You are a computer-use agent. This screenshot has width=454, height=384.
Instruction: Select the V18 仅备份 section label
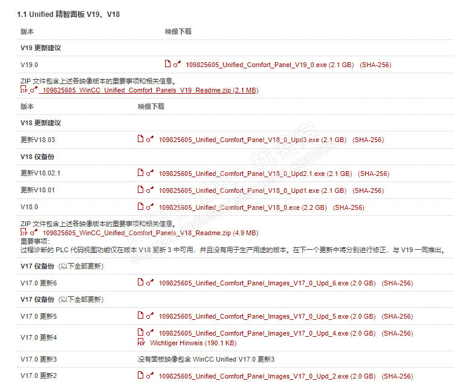[37, 157]
